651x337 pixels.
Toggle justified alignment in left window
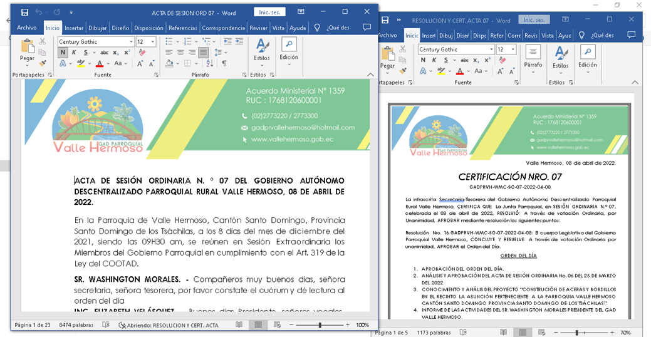pos(204,53)
